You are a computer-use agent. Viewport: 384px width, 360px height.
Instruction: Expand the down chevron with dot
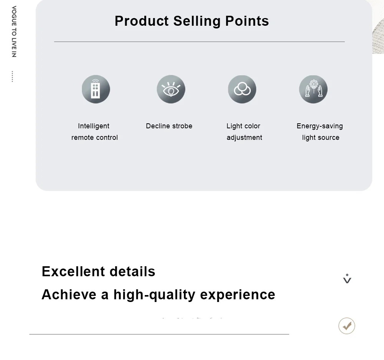click(347, 279)
